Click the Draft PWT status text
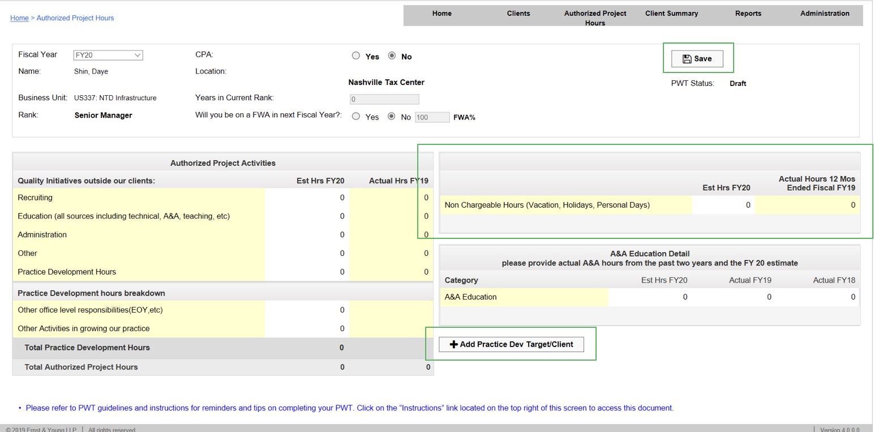The image size is (874, 432). (738, 84)
